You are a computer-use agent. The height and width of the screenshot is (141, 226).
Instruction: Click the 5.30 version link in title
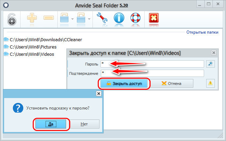(124, 5)
